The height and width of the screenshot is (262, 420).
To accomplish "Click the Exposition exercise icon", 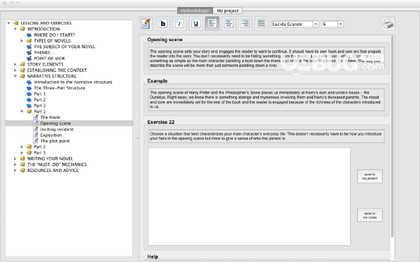I will (36, 135).
